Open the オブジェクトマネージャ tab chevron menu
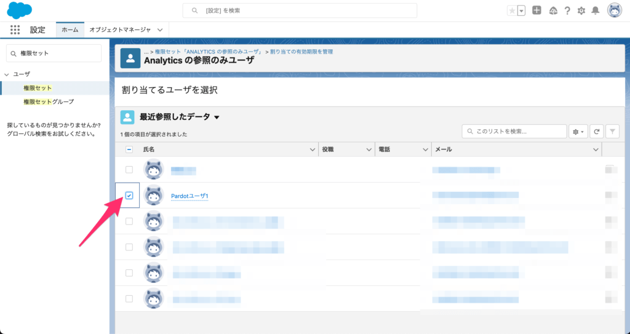Screen dimensions: 630x334 pos(160,30)
